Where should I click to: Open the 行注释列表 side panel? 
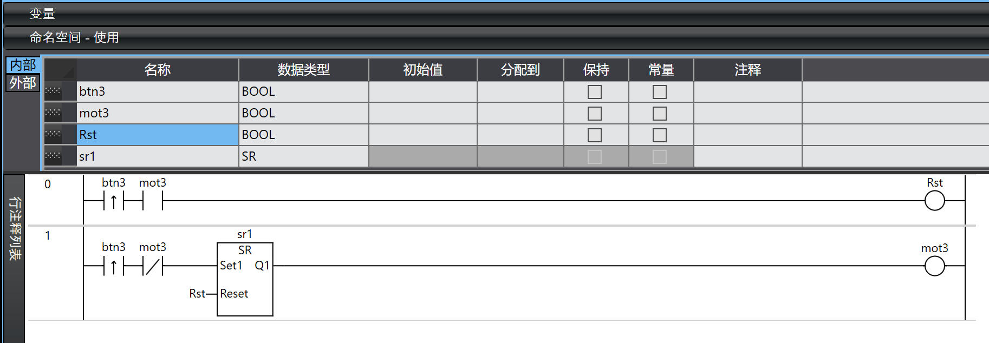(x=15, y=228)
